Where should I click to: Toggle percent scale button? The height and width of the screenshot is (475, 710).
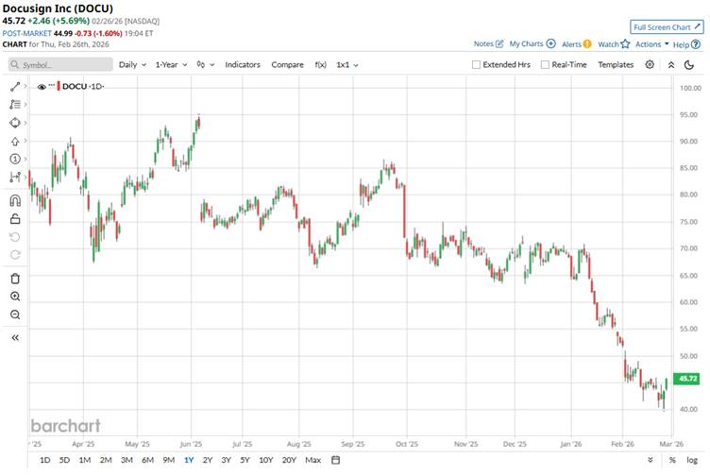point(672,460)
